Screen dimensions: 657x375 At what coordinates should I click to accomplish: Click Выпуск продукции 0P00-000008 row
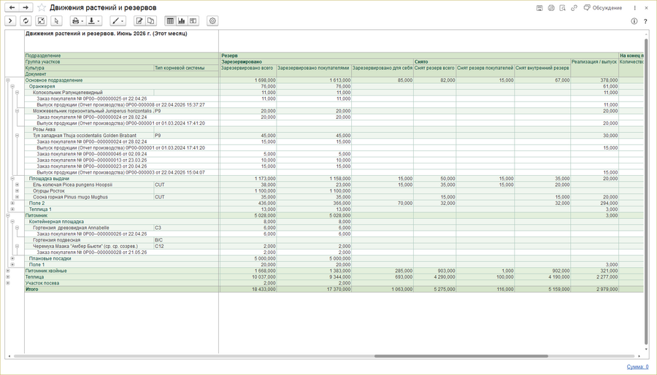click(120, 104)
